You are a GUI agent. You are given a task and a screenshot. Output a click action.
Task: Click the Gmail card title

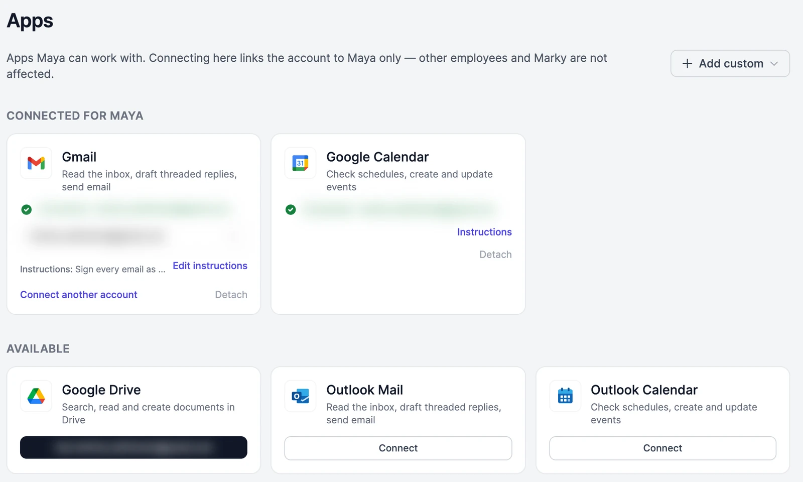point(79,157)
